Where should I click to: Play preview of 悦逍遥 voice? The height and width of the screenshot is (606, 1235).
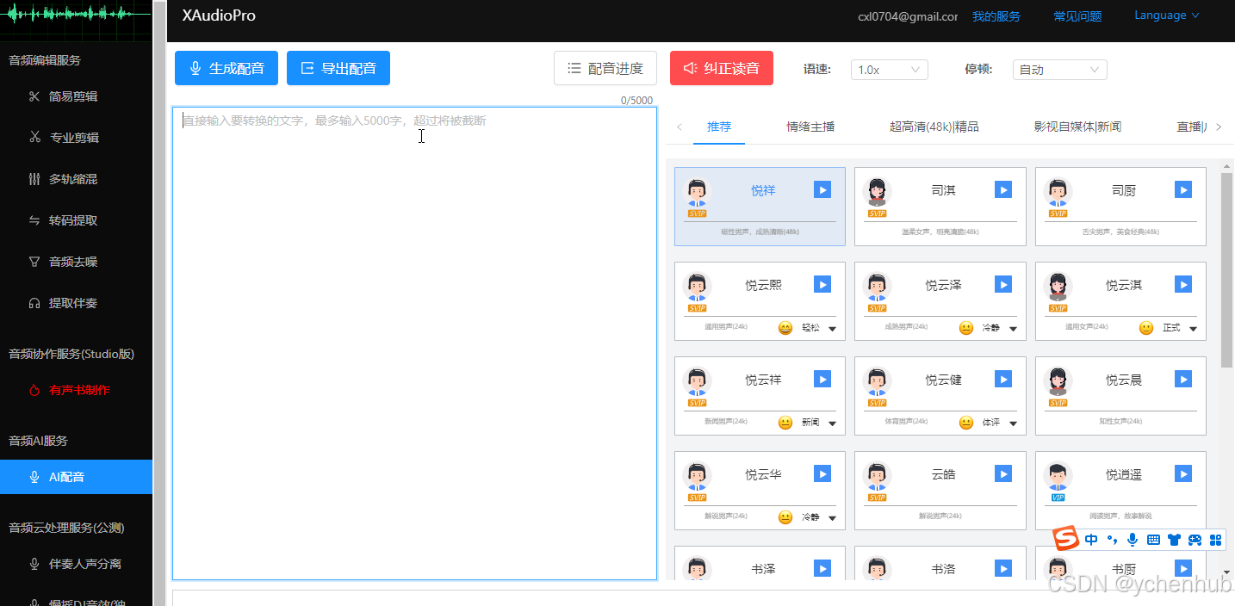pyautogui.click(x=1183, y=473)
